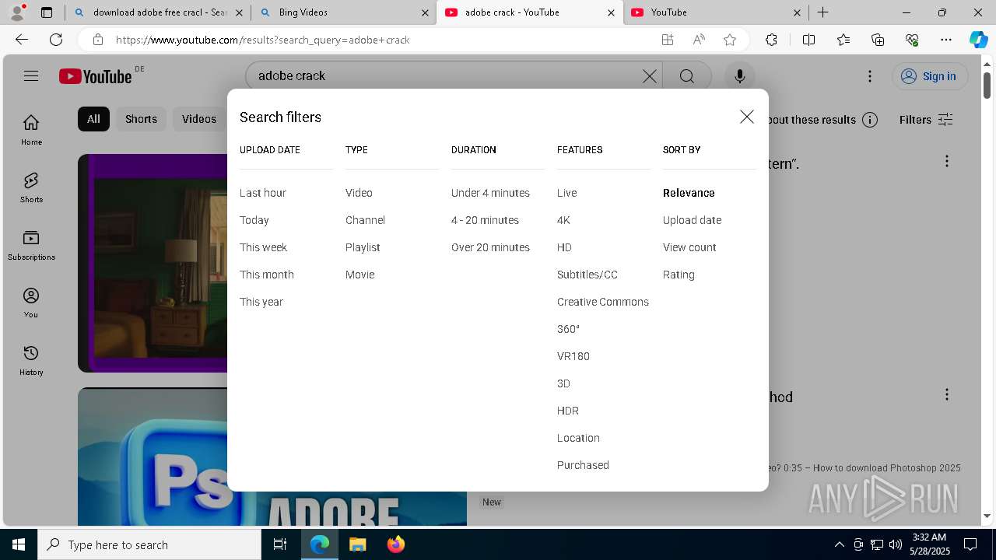This screenshot has height=560, width=996.
Task: Sort results by 'Rating'
Action: [x=679, y=275]
